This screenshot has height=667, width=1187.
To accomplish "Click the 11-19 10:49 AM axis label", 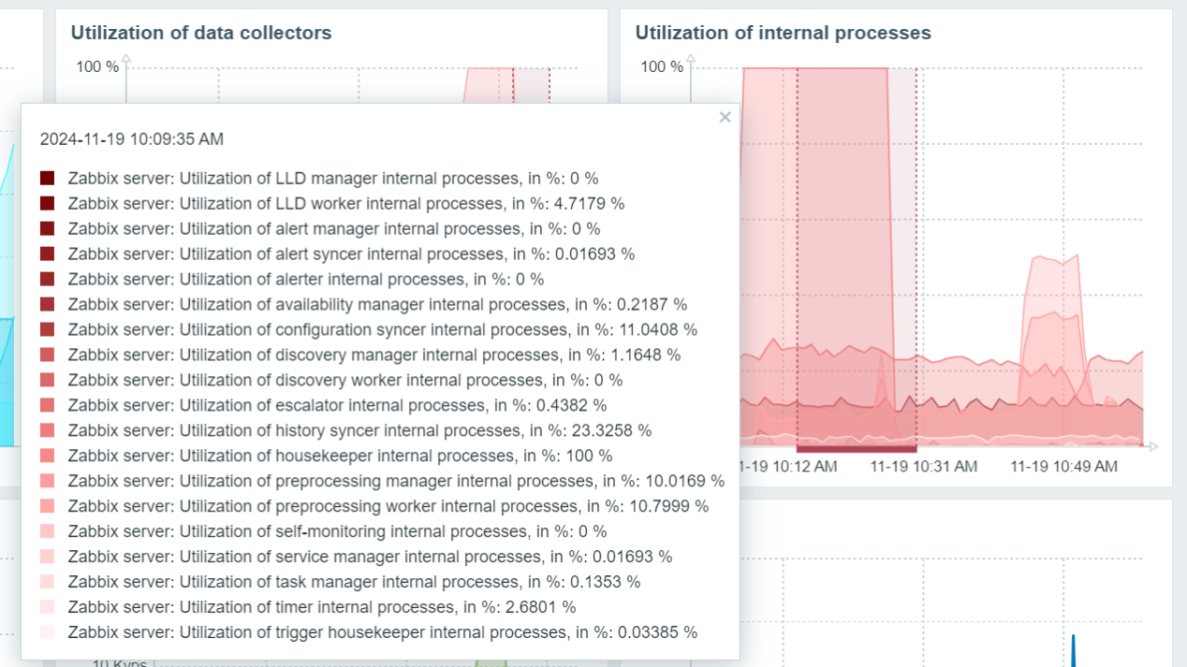I will [1063, 466].
